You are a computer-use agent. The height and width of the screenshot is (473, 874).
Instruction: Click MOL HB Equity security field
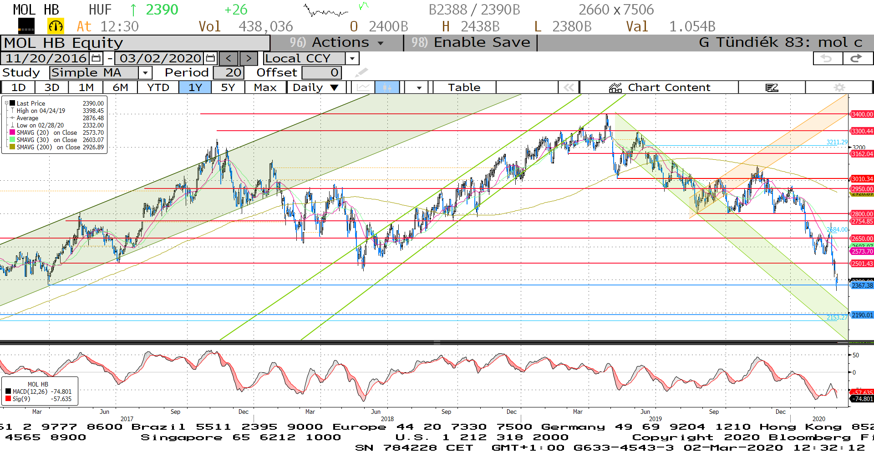coord(135,43)
